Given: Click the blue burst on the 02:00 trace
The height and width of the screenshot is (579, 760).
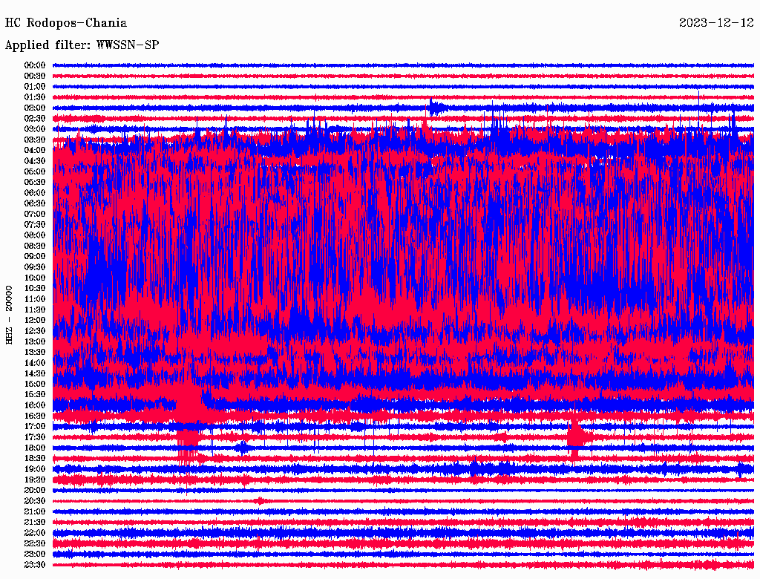Looking at the screenshot, I should [x=436, y=108].
